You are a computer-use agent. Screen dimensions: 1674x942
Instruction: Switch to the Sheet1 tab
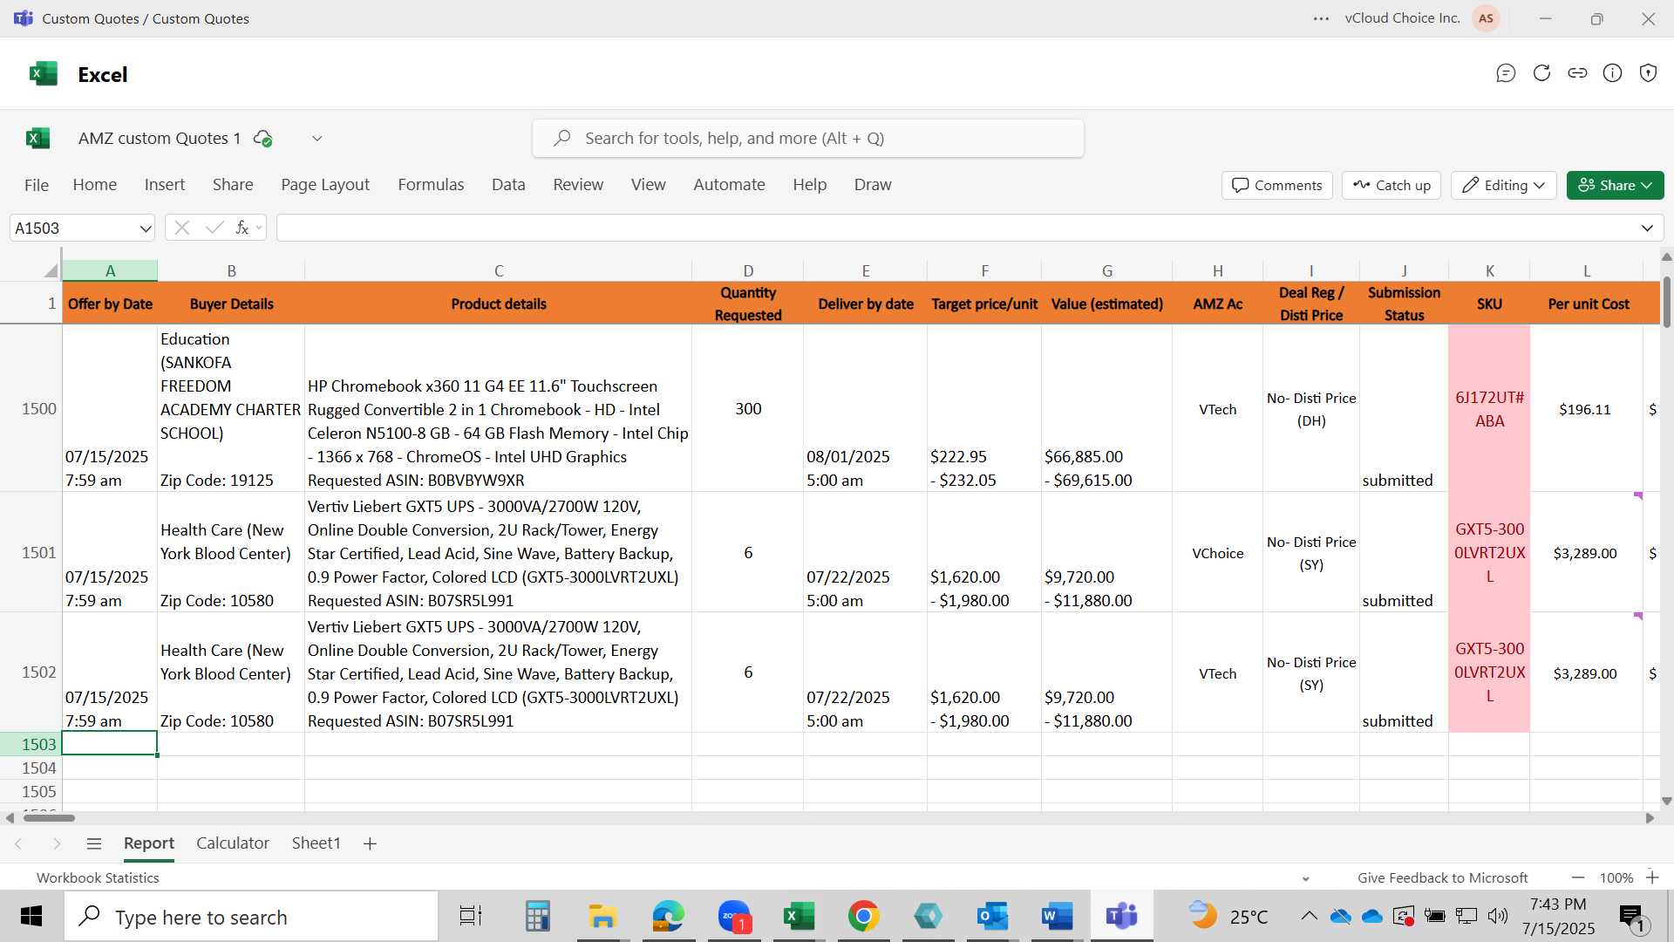pos(316,843)
